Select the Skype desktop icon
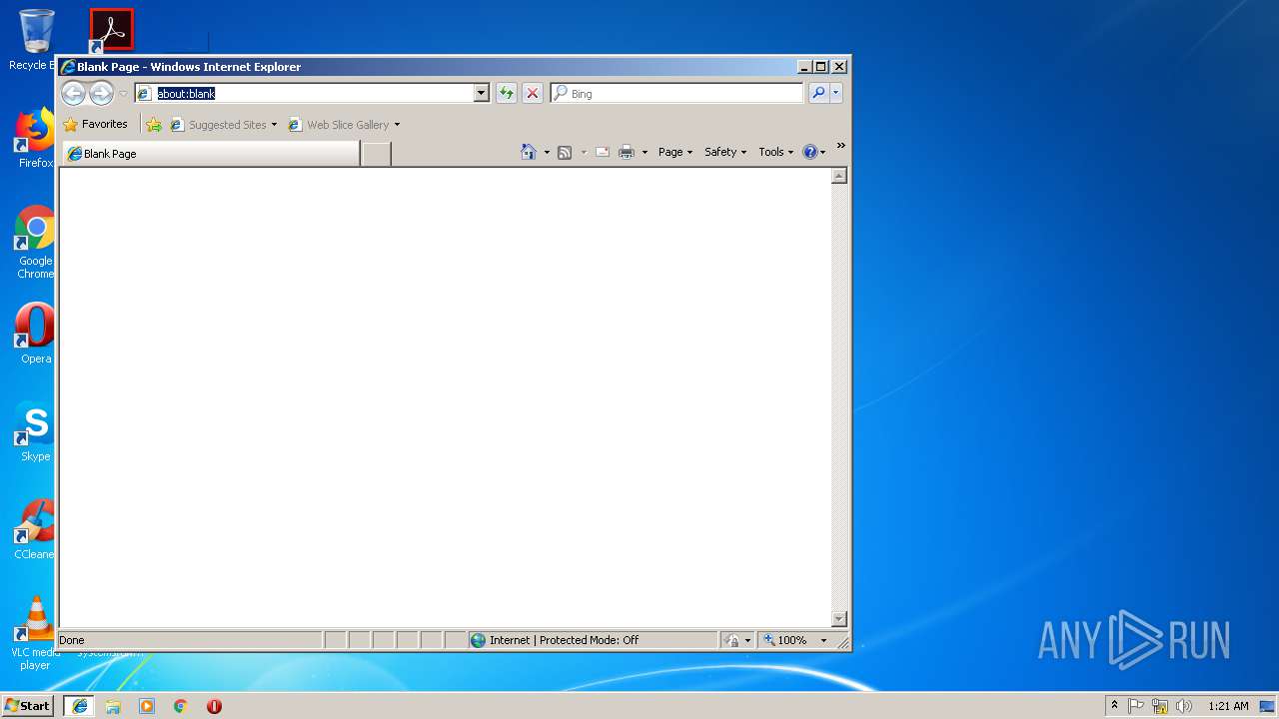 pyautogui.click(x=35, y=431)
